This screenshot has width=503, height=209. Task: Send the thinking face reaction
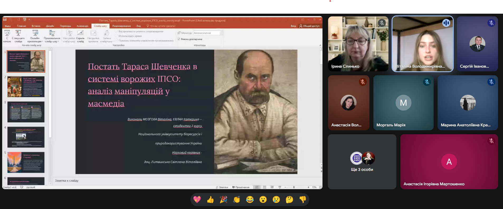point(289,200)
